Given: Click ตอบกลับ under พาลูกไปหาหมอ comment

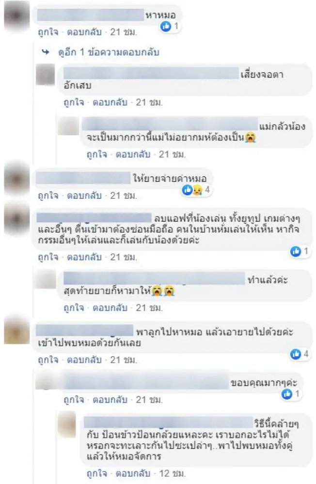Looking at the screenshot, I should click(x=84, y=360).
